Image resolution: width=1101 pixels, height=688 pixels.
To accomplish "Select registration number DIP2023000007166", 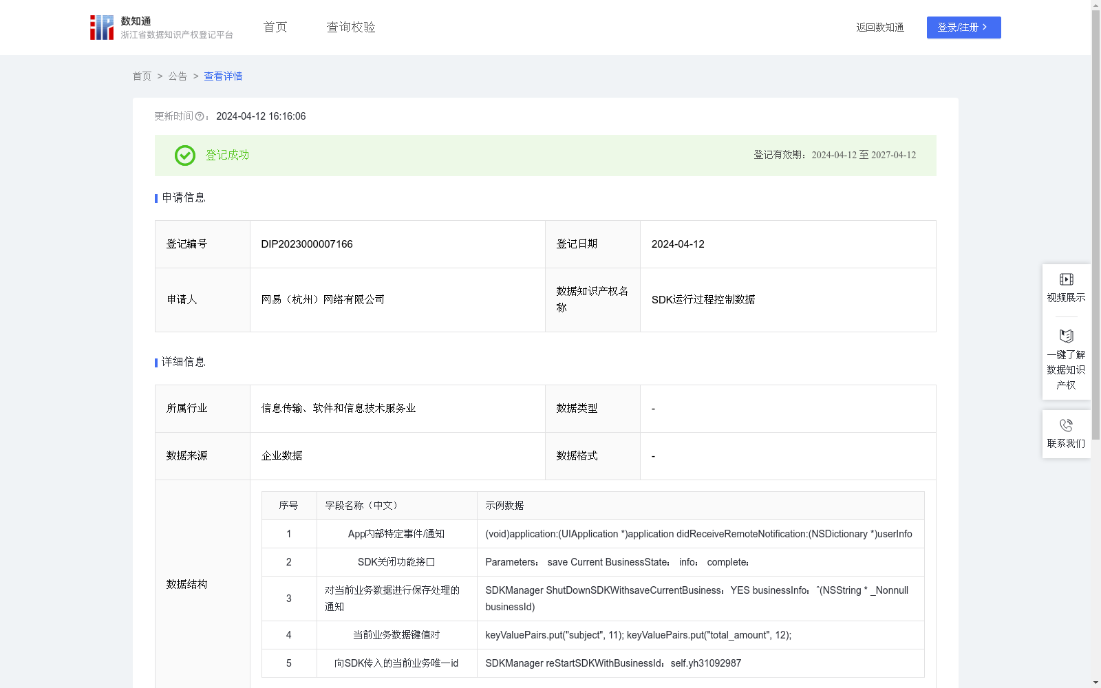I will click(x=307, y=244).
